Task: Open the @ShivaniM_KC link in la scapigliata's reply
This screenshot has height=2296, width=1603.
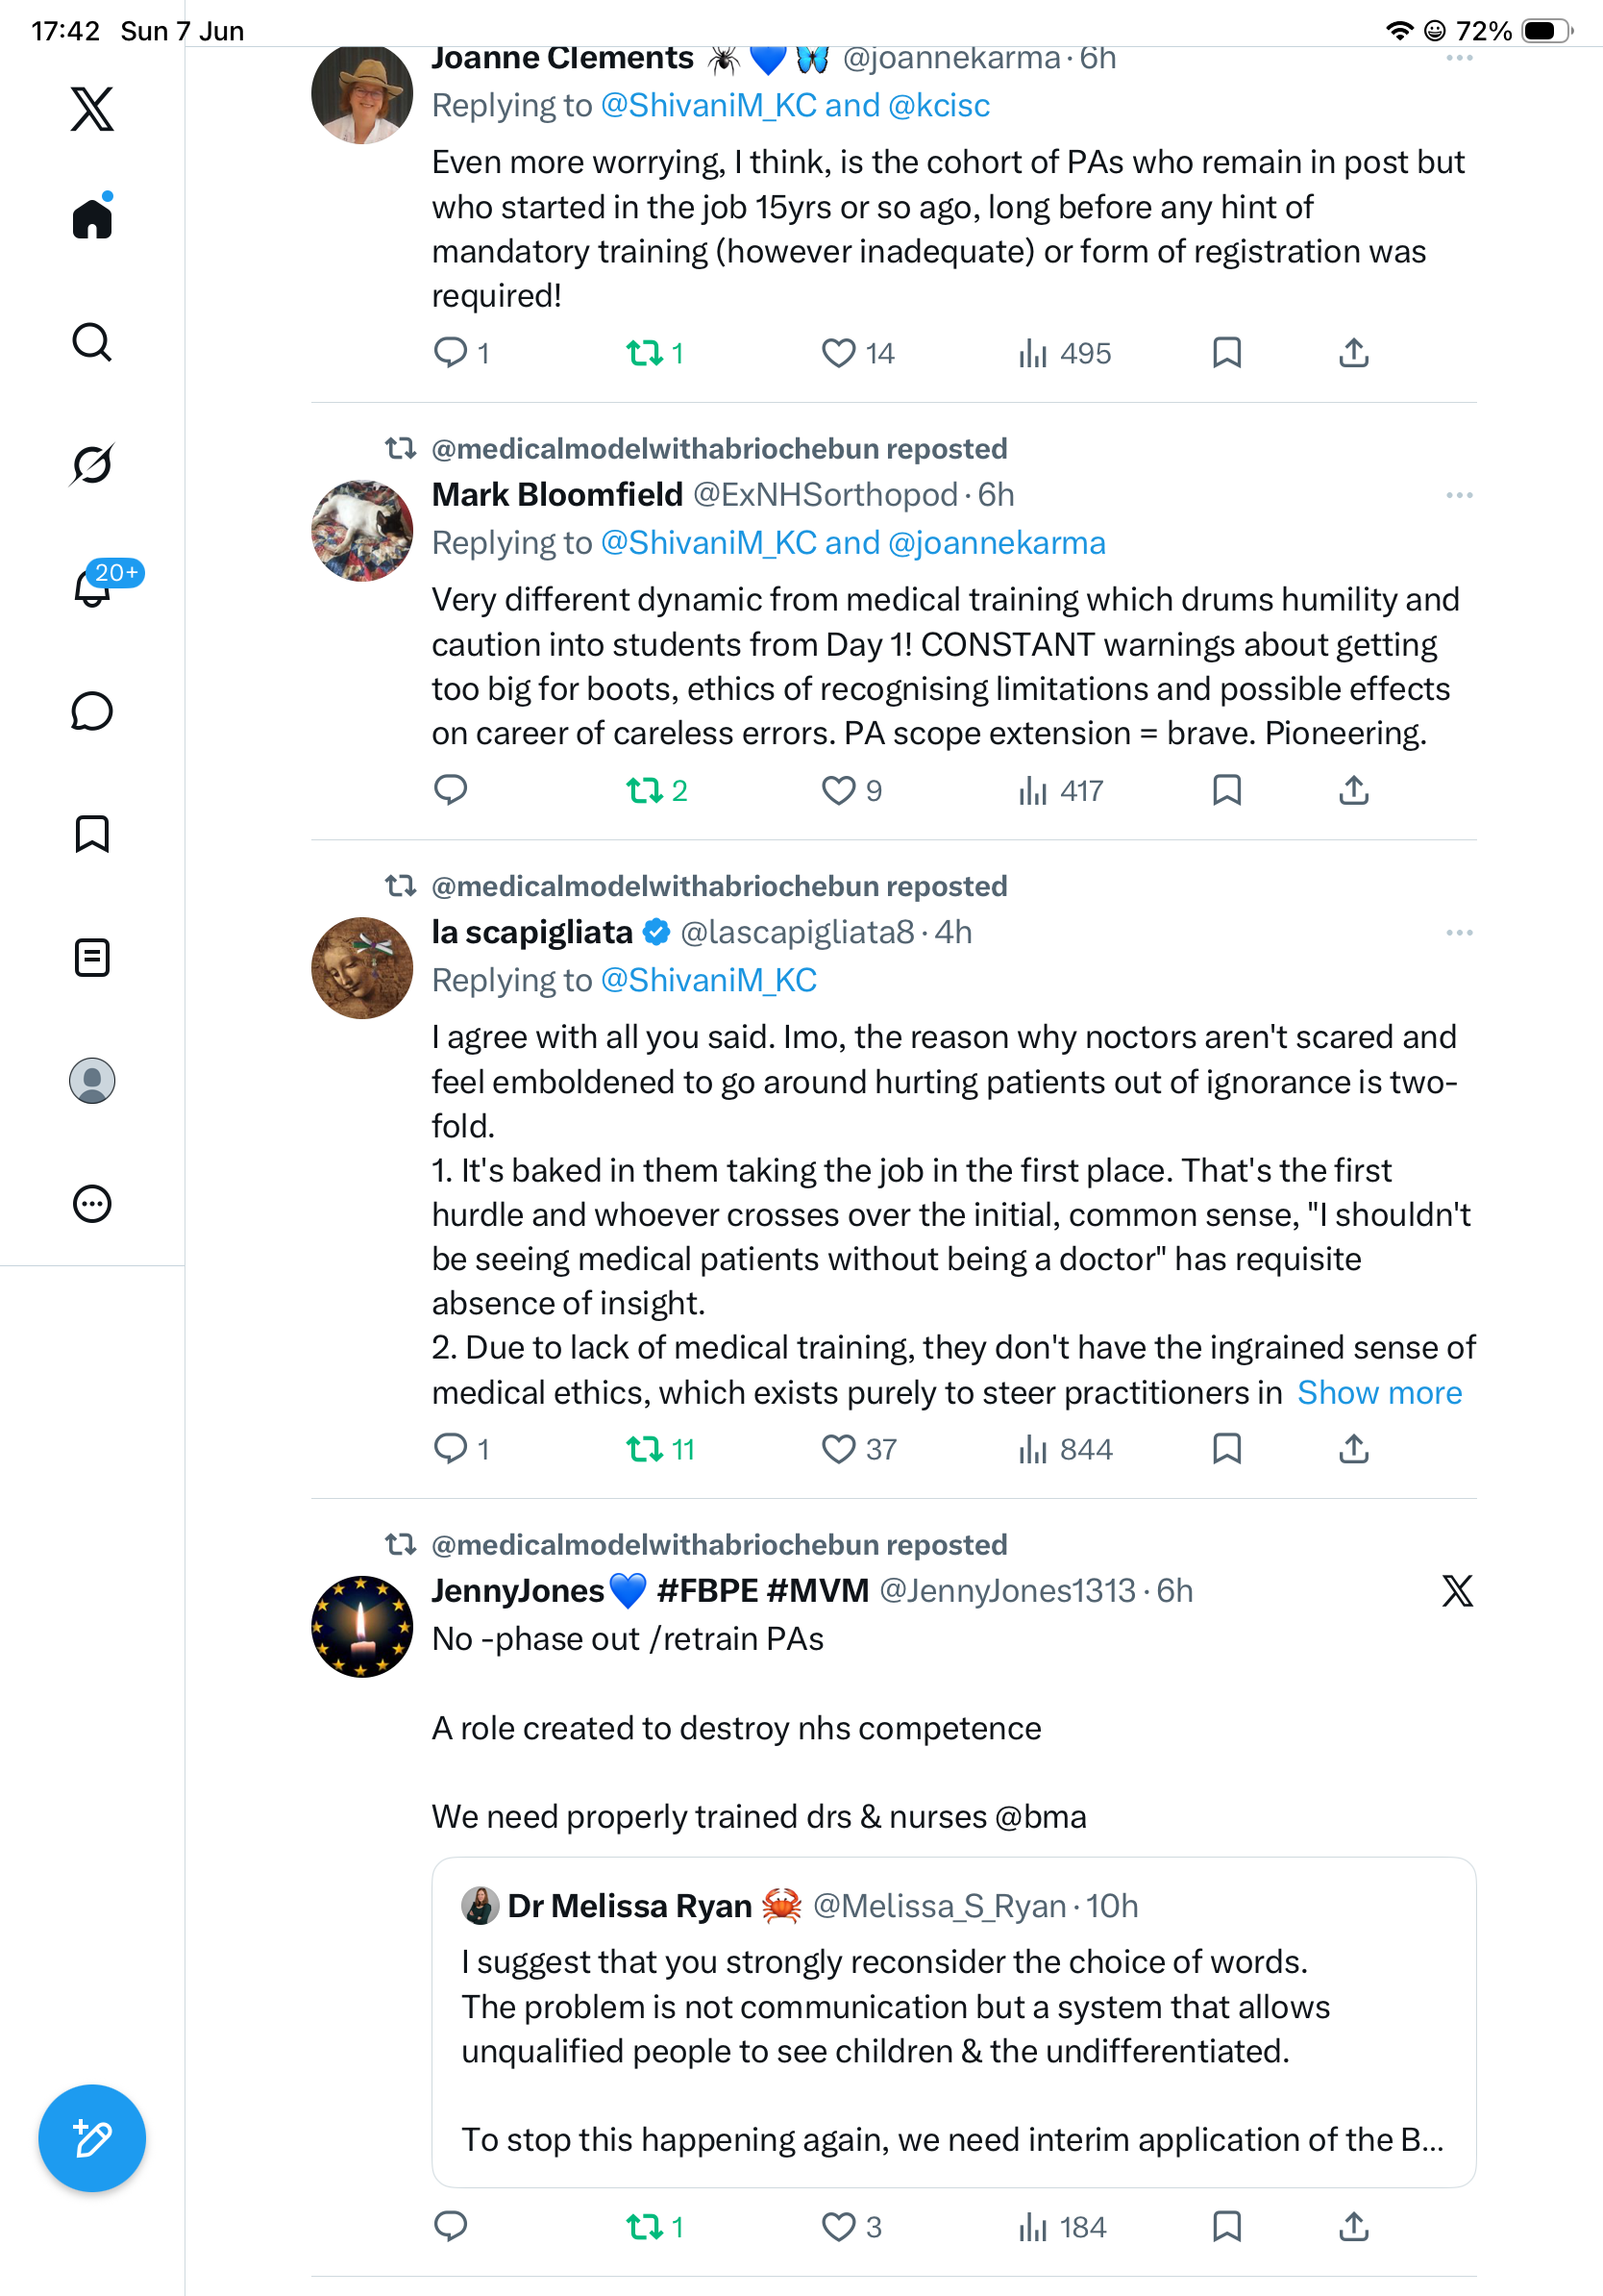Action: (708, 980)
